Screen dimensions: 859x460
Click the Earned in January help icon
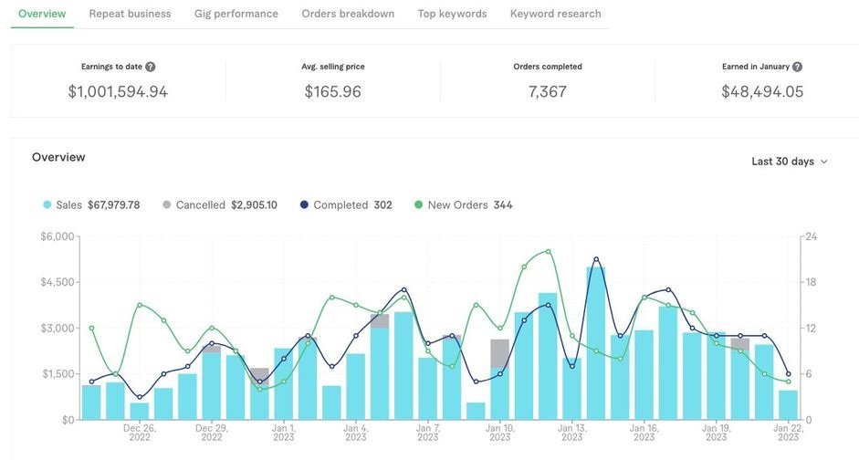(797, 67)
